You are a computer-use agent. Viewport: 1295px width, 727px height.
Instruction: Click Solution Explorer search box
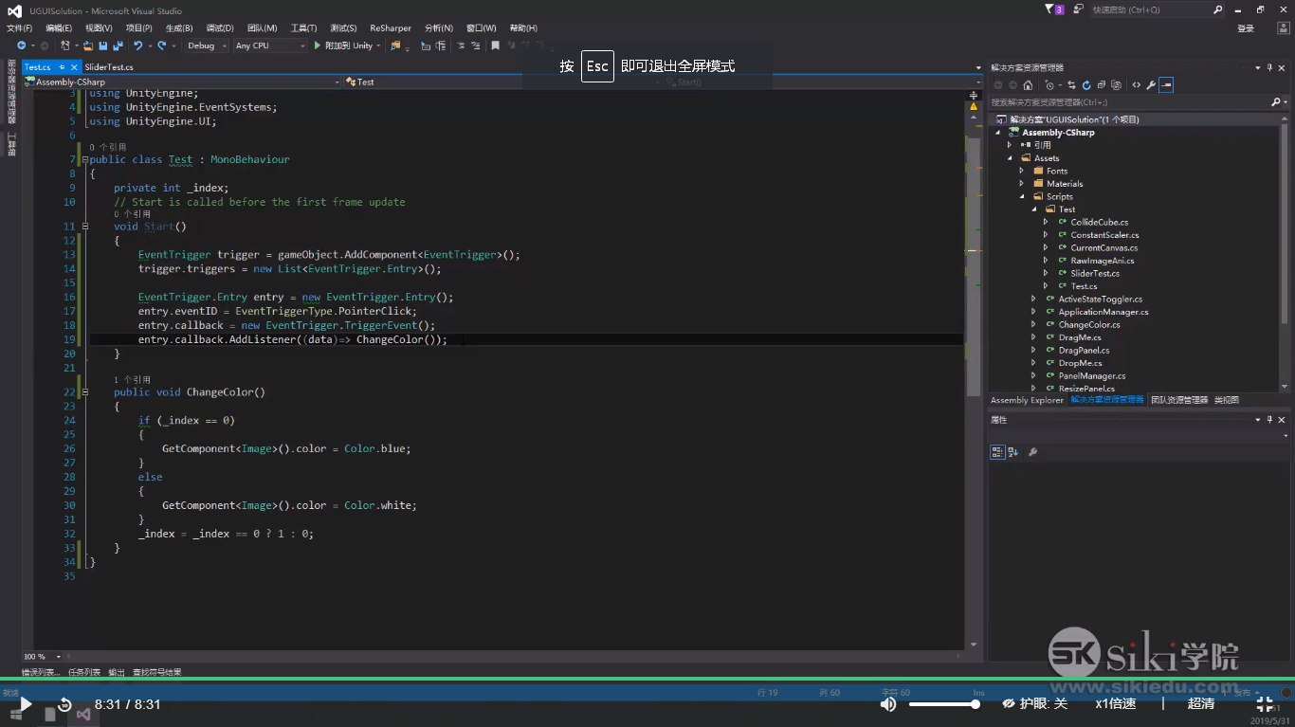pos(1137,102)
